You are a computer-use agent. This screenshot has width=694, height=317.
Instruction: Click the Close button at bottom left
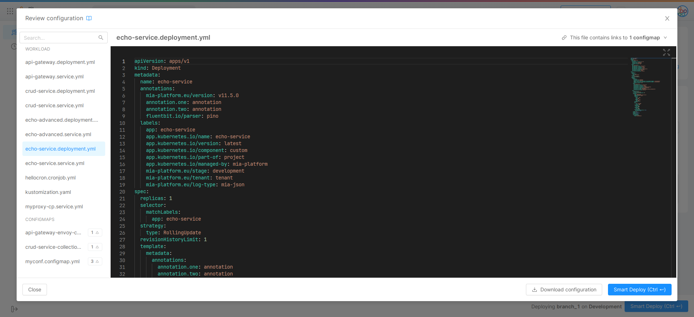(35, 290)
